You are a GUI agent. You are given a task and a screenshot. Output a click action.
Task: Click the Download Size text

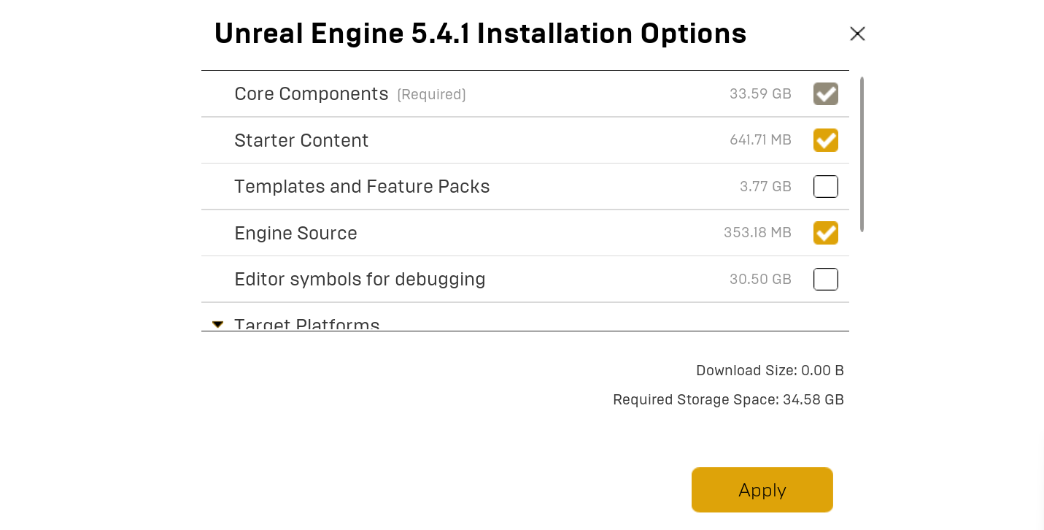coord(770,371)
